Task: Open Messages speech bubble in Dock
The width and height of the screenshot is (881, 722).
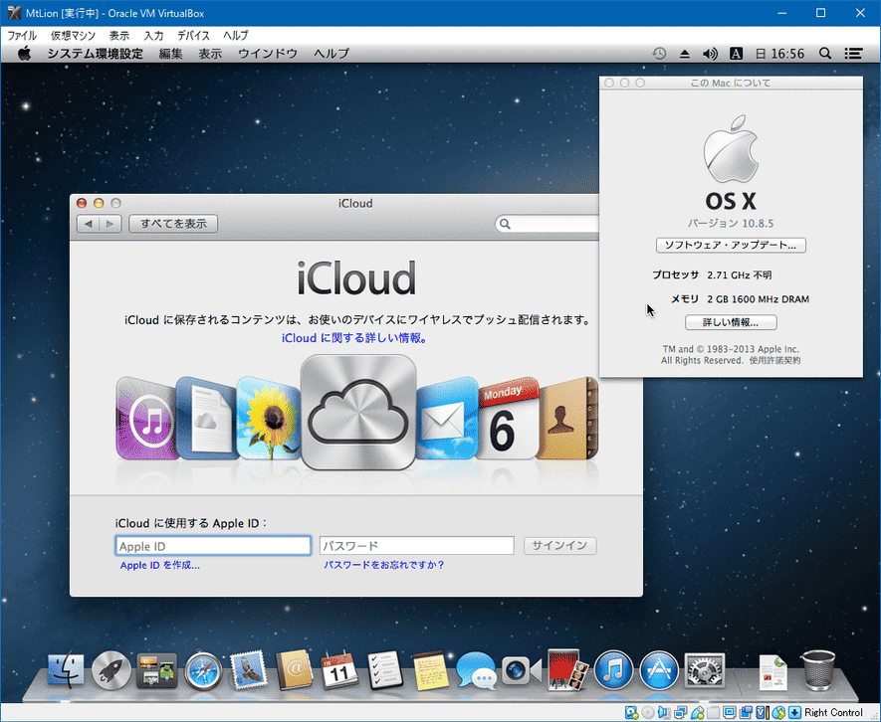Action: click(476, 669)
